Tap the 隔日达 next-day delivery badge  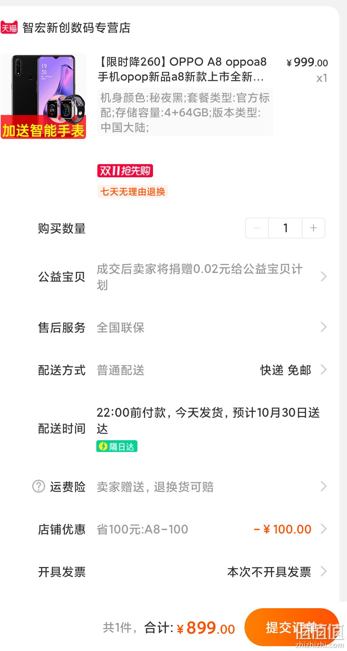[117, 446]
